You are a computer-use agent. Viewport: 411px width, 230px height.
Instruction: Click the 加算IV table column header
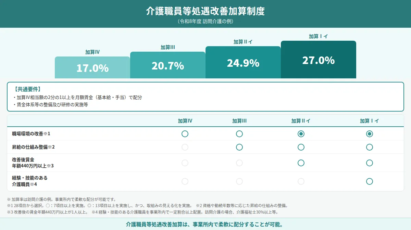pos(185,121)
